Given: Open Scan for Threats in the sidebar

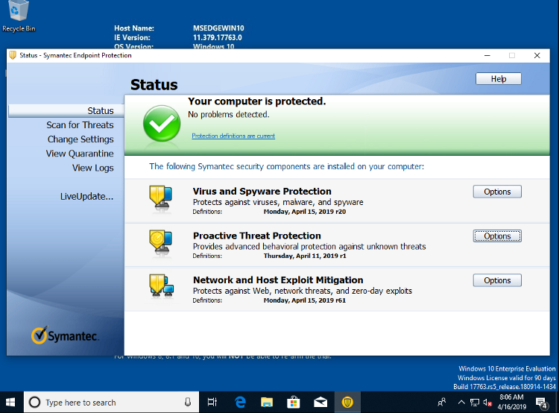Looking at the screenshot, I should pos(80,124).
